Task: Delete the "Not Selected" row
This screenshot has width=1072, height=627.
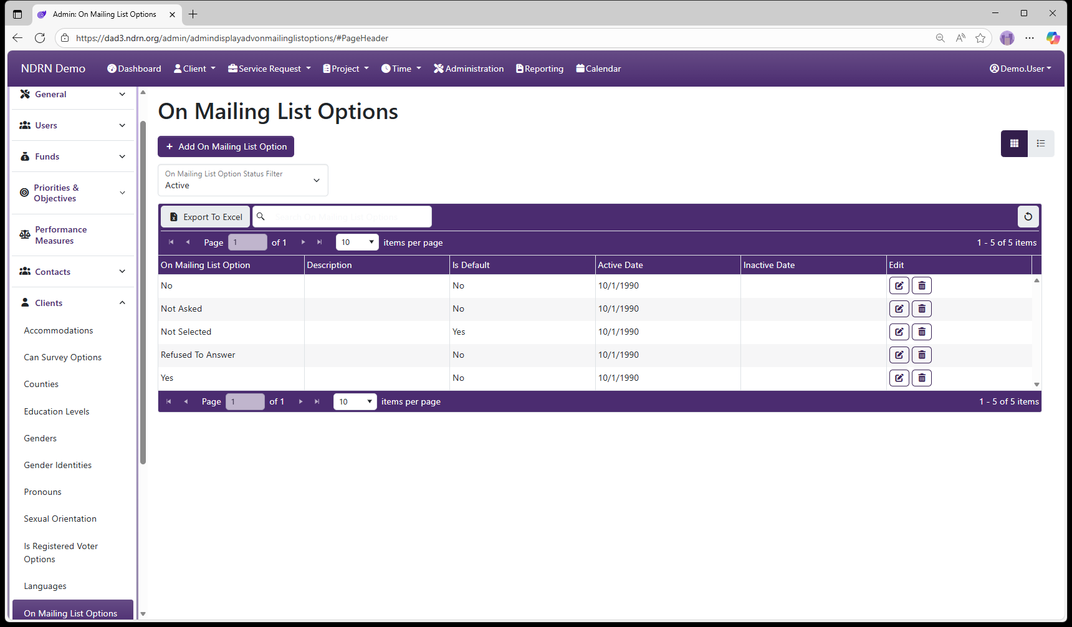Action: coord(922,332)
